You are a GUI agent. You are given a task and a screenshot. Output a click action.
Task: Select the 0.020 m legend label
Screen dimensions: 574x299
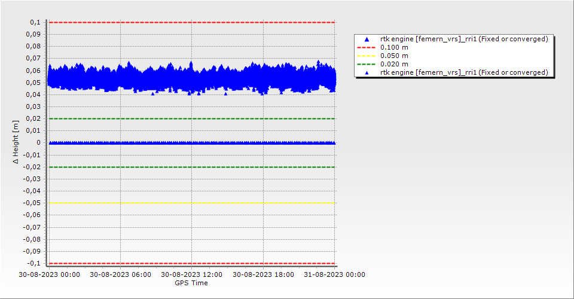[x=394, y=64]
